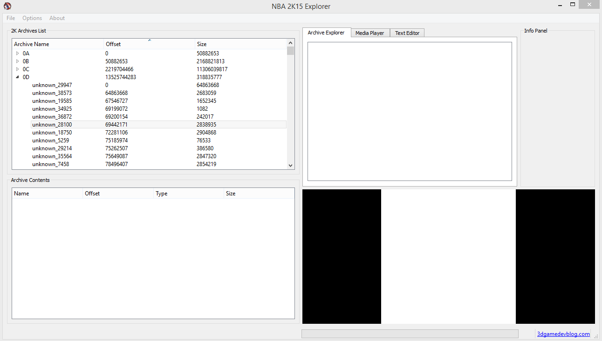602x341 pixels.
Task: Sort archive contents by Name column
Action: [48, 194]
